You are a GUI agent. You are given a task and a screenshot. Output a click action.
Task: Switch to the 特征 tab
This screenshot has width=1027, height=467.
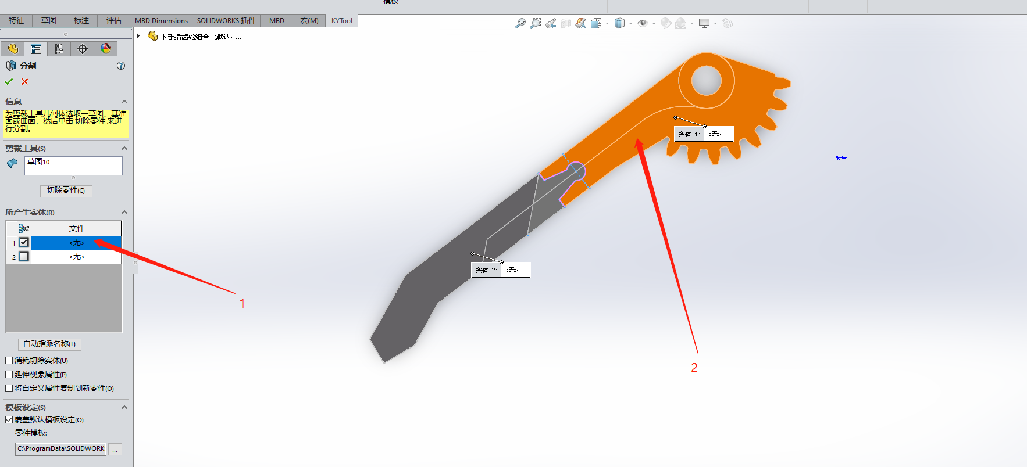16,20
